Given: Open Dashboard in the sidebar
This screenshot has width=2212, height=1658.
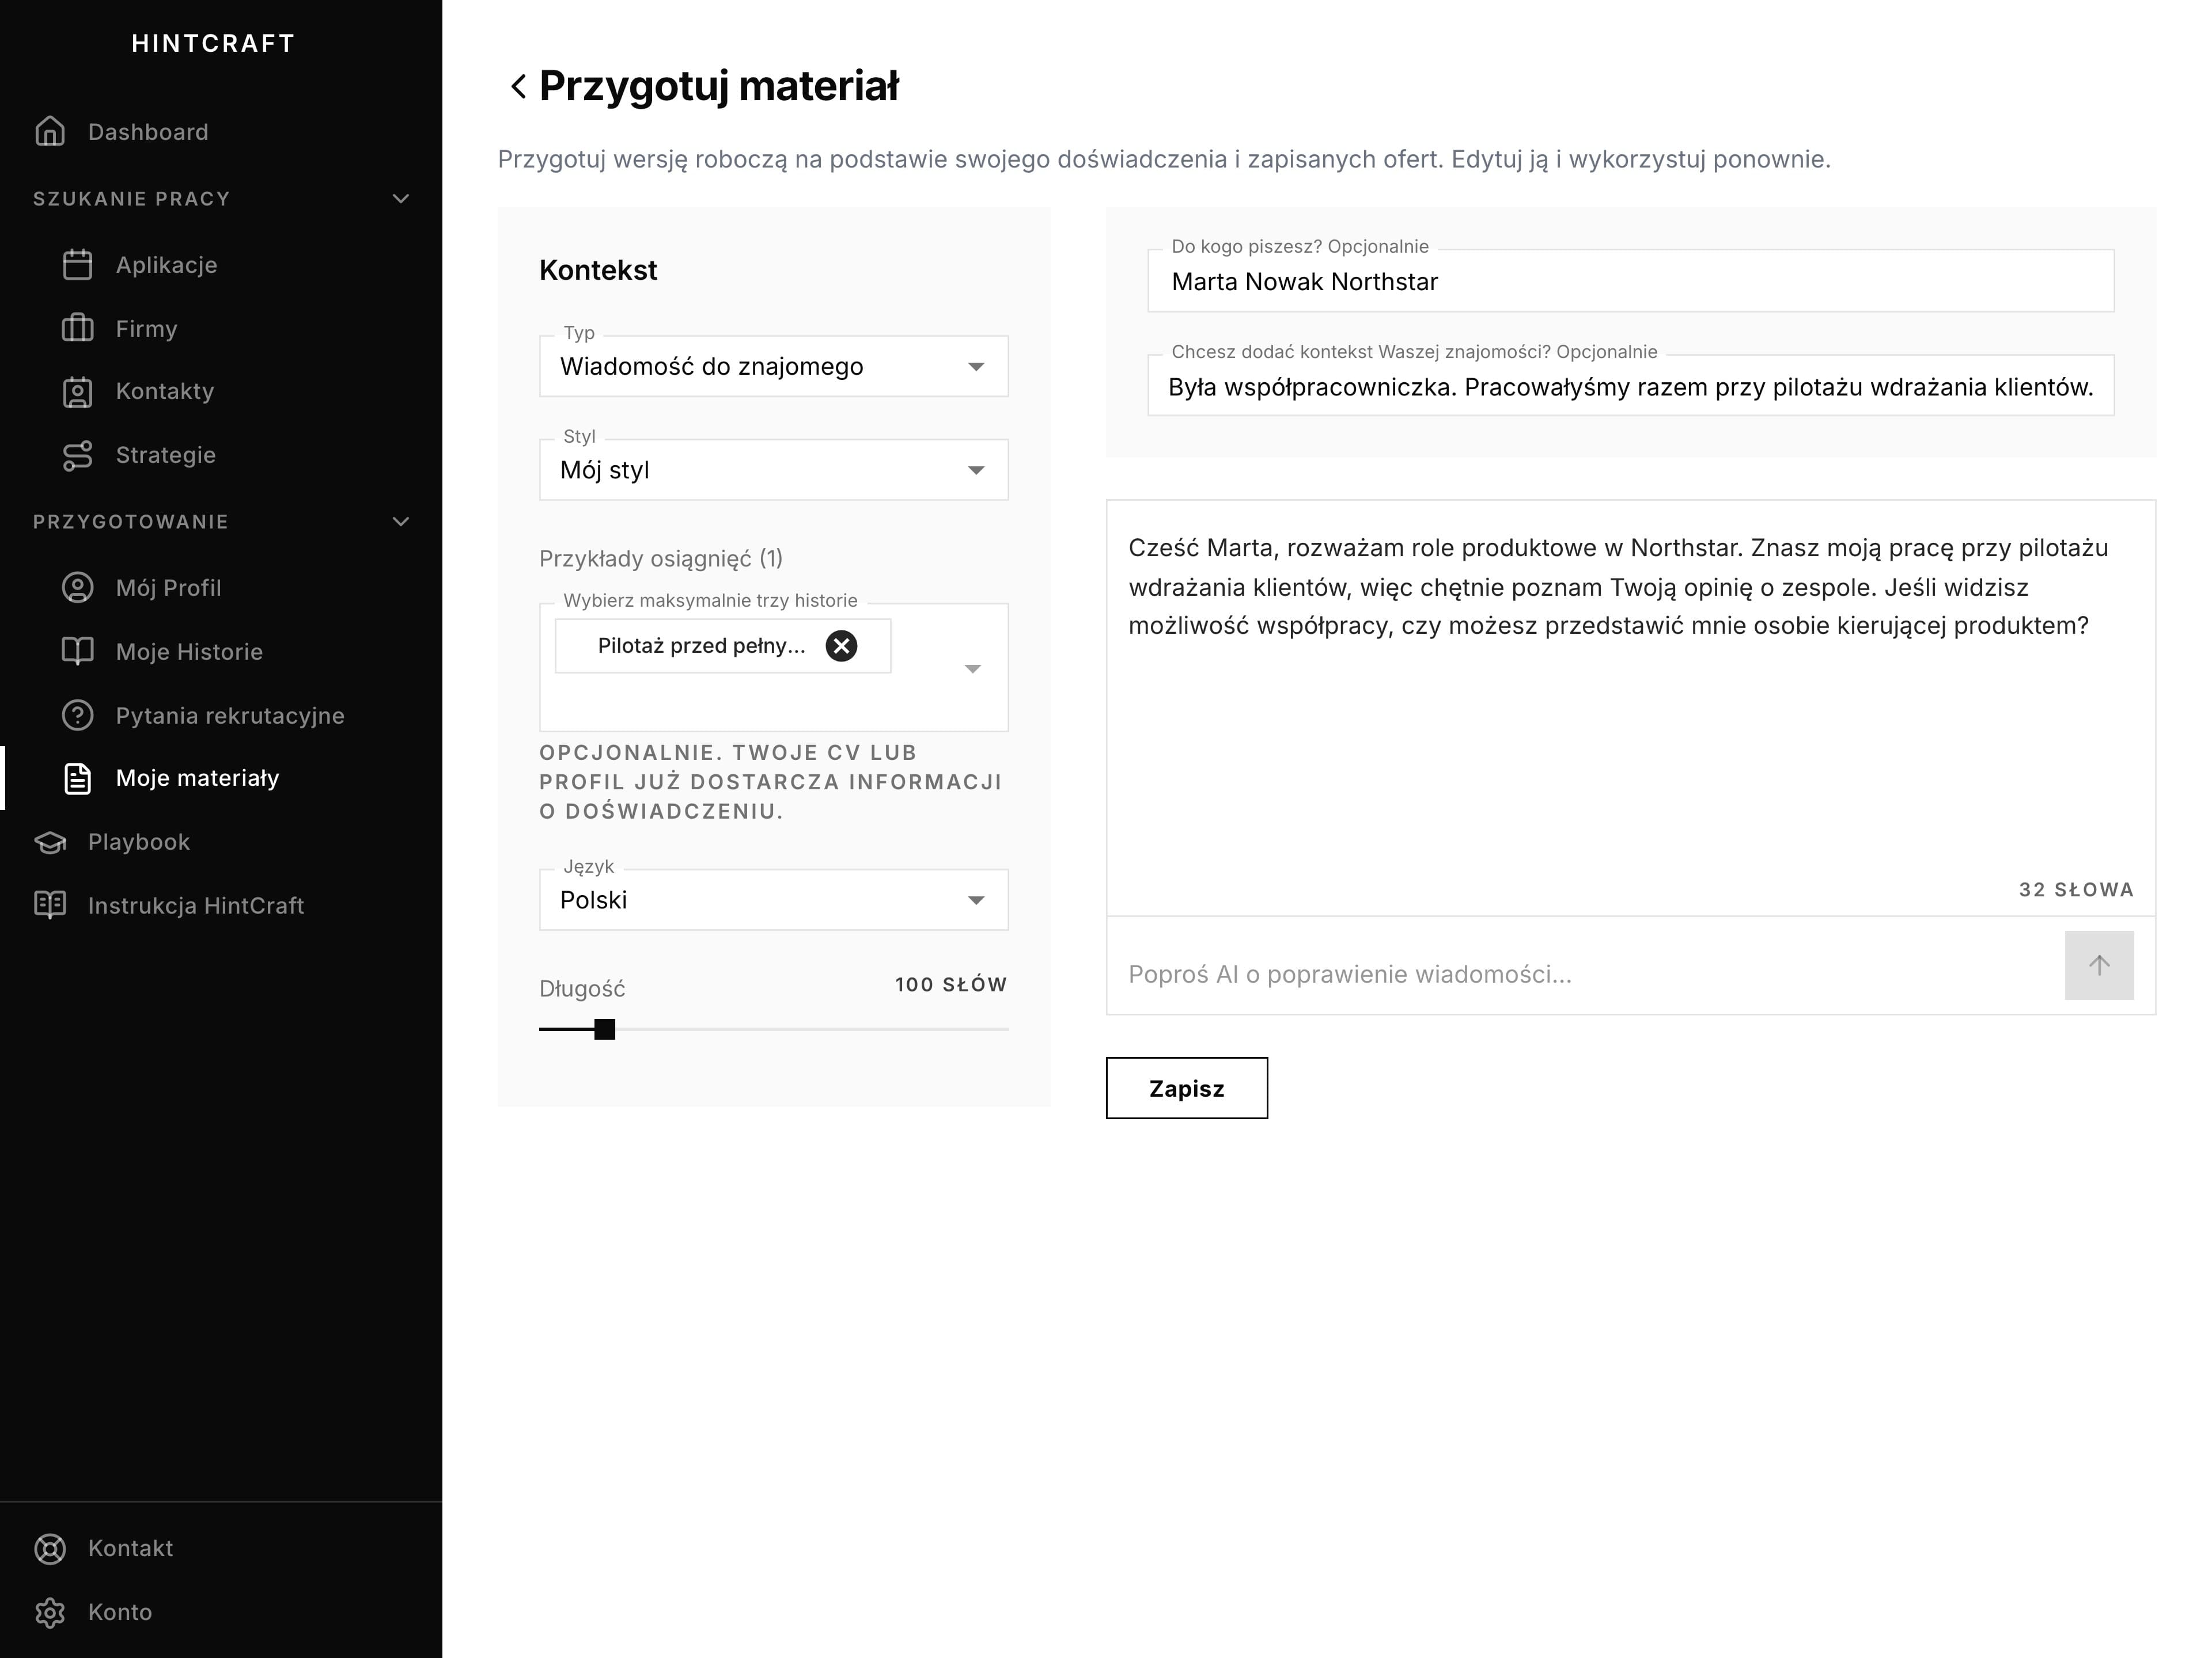Looking at the screenshot, I should click(221, 132).
